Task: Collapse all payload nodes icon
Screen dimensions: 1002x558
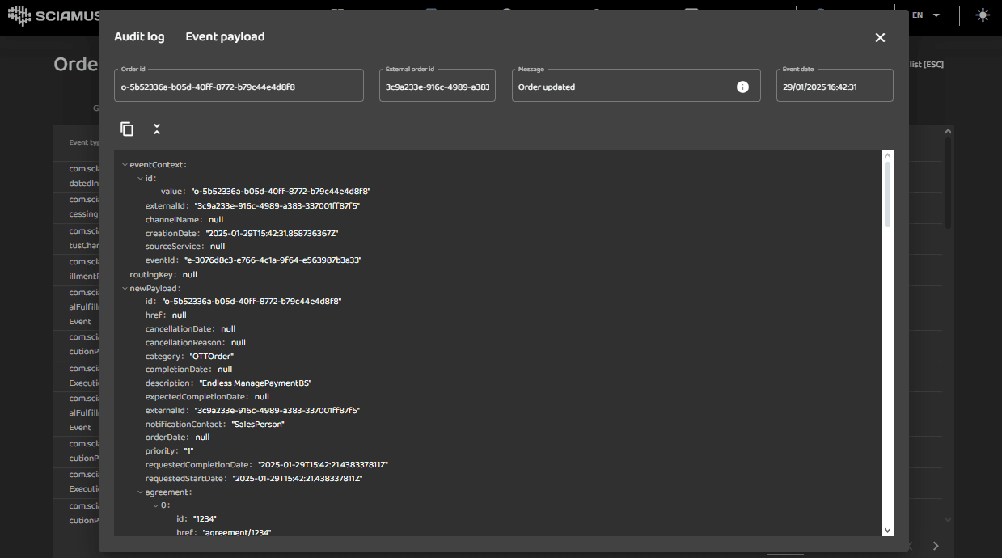Action: tap(157, 129)
